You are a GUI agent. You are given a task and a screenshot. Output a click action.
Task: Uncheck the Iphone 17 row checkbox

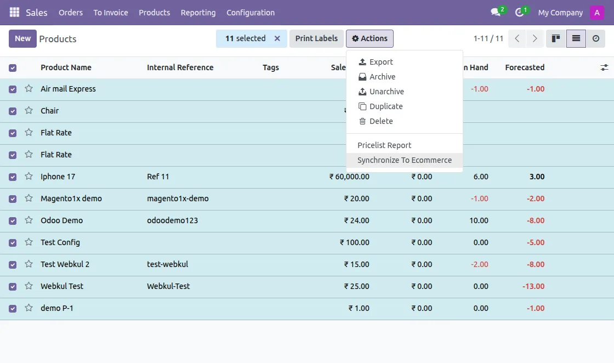coord(13,177)
